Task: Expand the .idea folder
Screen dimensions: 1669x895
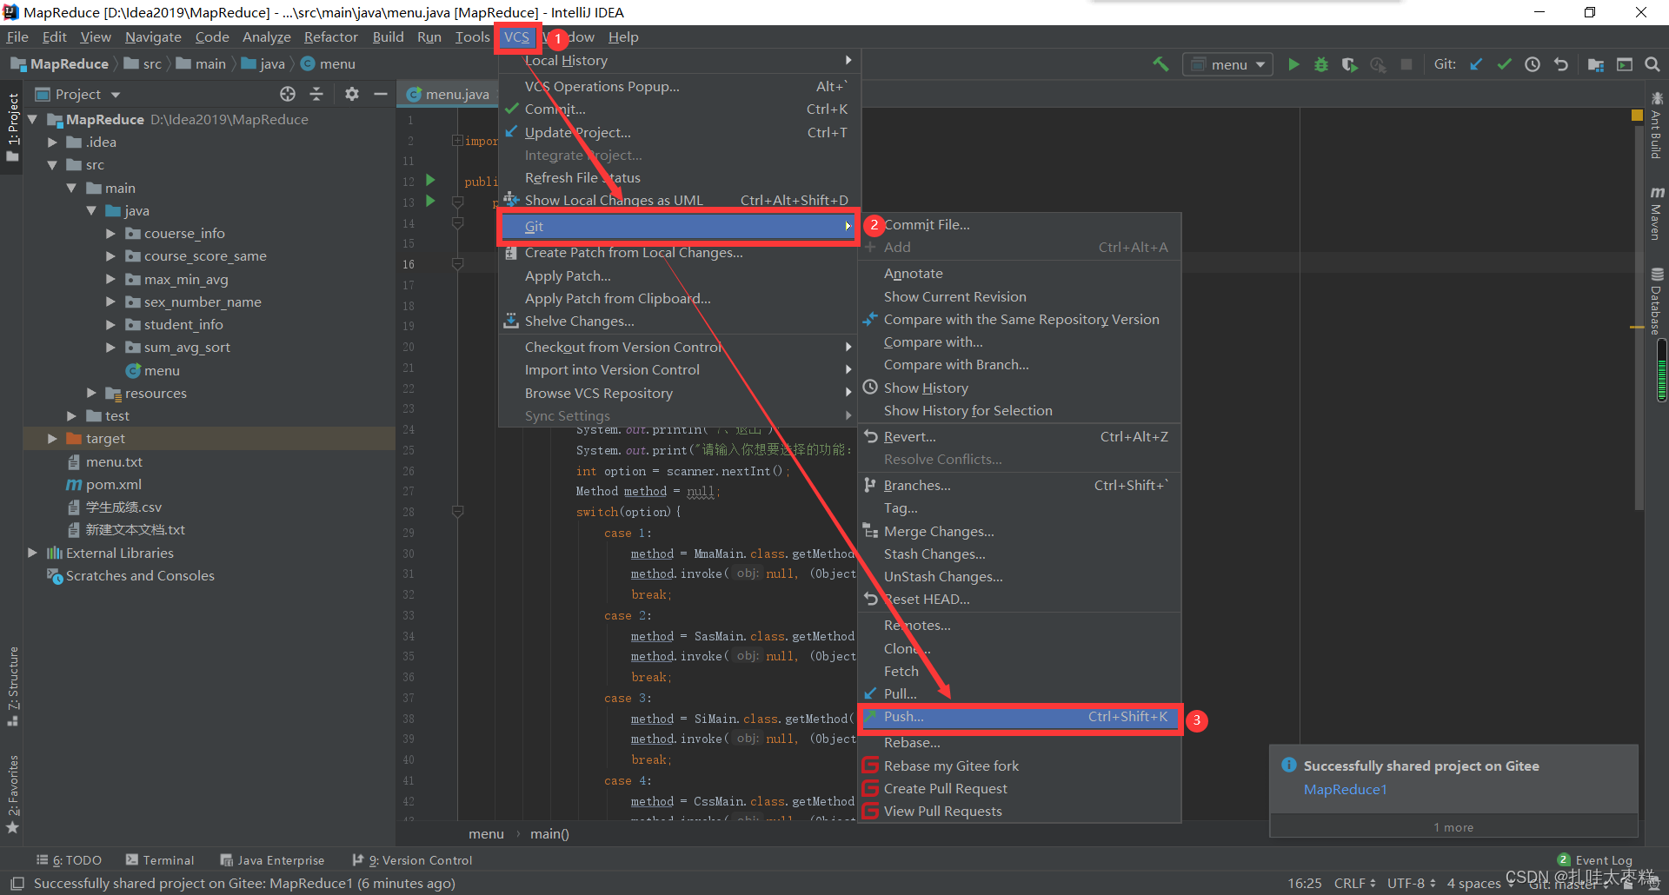Action: pos(52,142)
